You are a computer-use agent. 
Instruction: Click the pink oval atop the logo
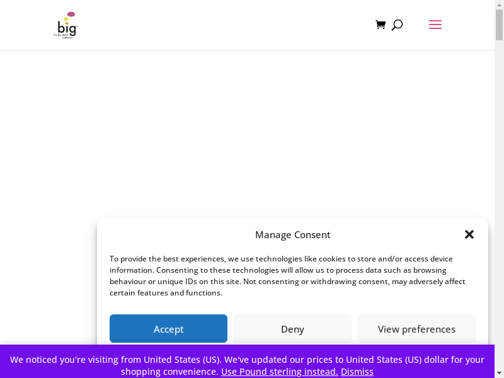tap(71, 14)
